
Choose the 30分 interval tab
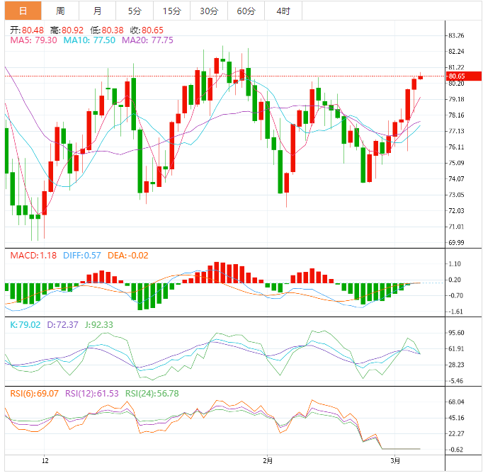click(x=209, y=11)
